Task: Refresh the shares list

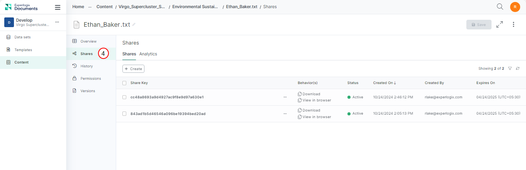Action: coord(517,69)
